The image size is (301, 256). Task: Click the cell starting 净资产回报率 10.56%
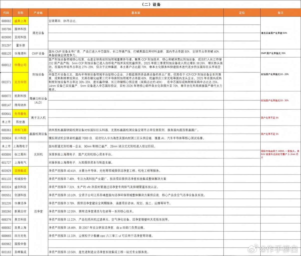(x=136, y=252)
